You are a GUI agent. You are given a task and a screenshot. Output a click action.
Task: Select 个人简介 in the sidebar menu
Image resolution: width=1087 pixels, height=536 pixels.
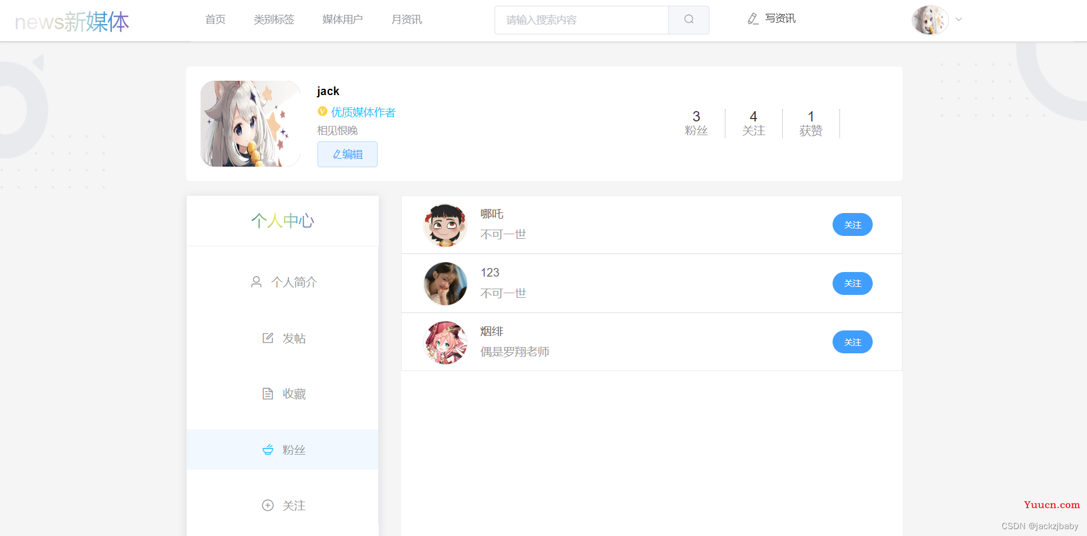282,282
